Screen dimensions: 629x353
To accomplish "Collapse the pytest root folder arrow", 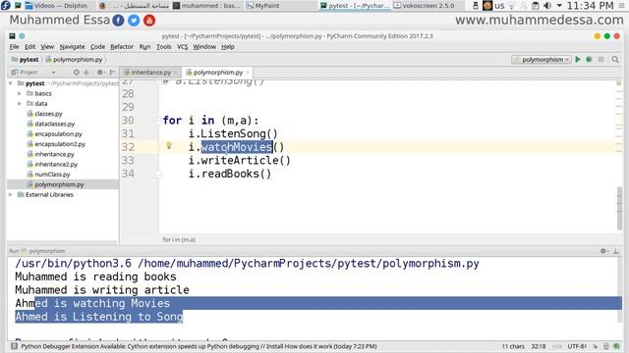I will (x=11, y=83).
